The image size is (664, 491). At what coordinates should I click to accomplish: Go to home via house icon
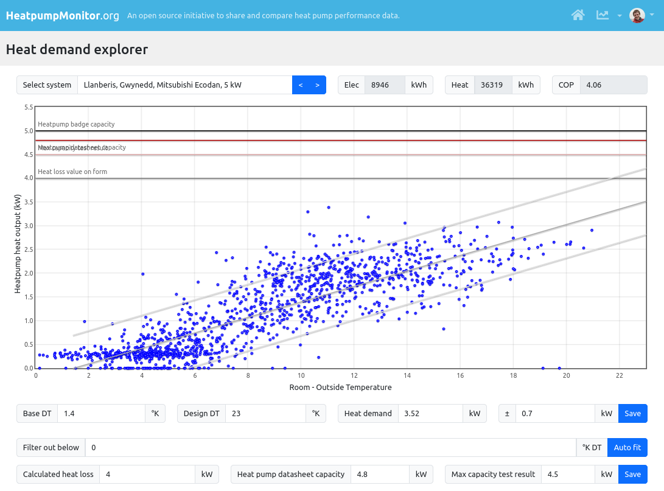(x=578, y=15)
